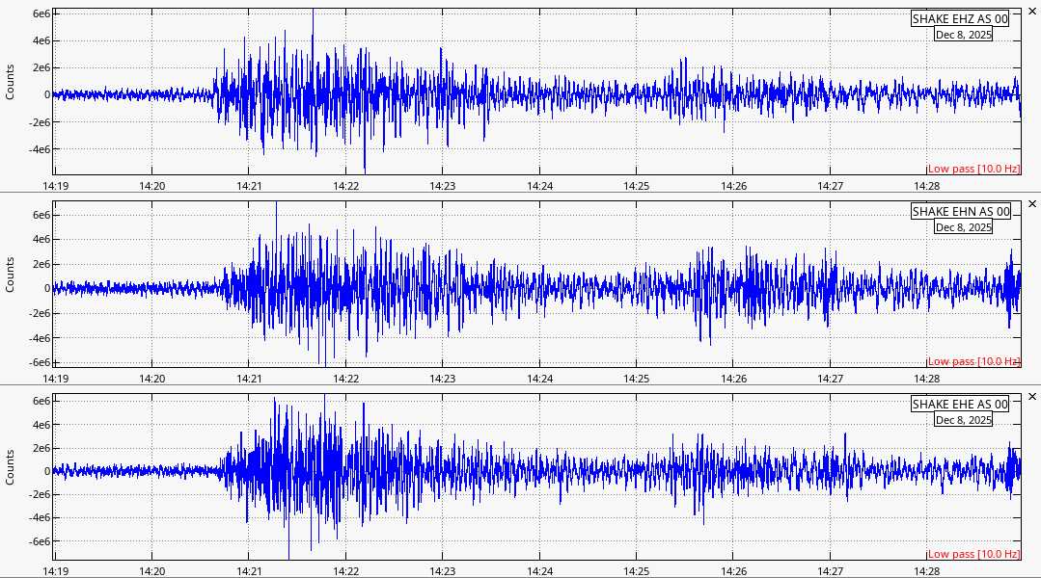The width and height of the screenshot is (1041, 578).
Task: Click the -6e6 tick label on EHE
Action: click(40, 541)
